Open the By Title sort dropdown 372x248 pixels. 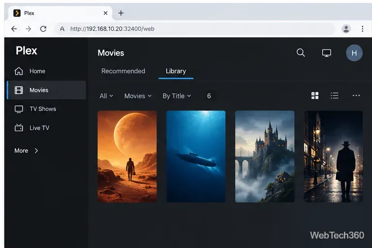point(177,96)
